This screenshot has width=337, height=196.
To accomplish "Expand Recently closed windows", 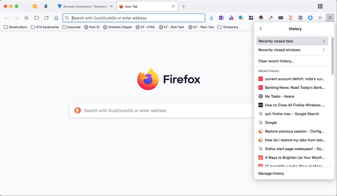I will (292, 50).
